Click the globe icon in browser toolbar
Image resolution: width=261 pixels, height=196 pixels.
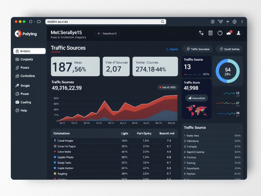[x=234, y=22]
